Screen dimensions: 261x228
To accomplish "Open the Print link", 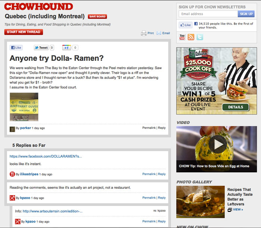I will click(x=151, y=33).
